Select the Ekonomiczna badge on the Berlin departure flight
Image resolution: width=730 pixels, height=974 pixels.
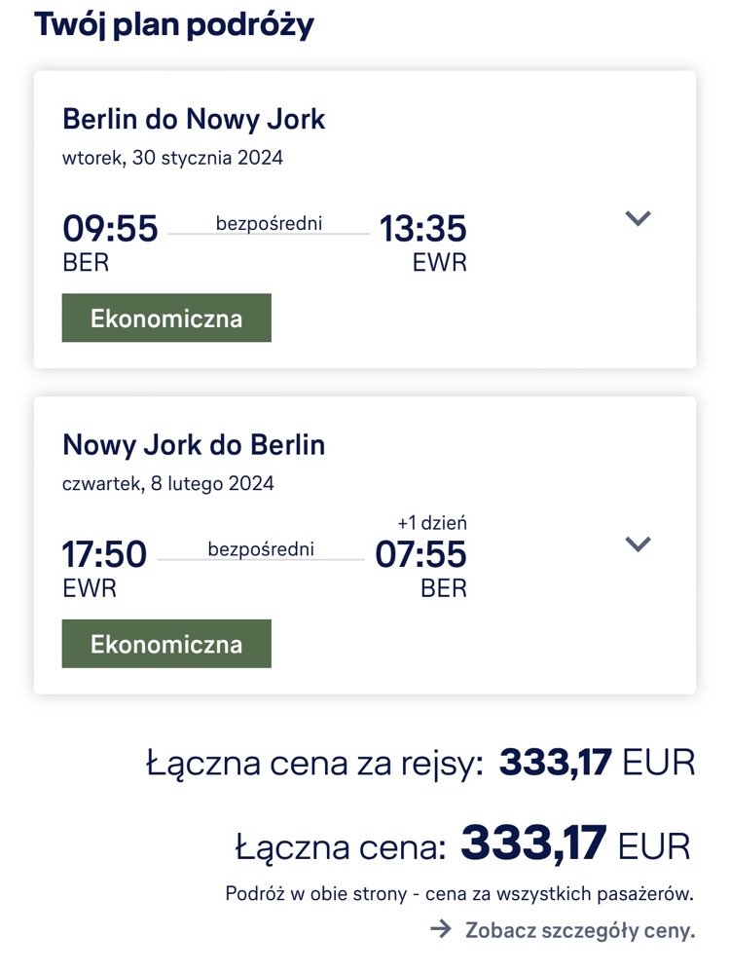click(x=166, y=318)
